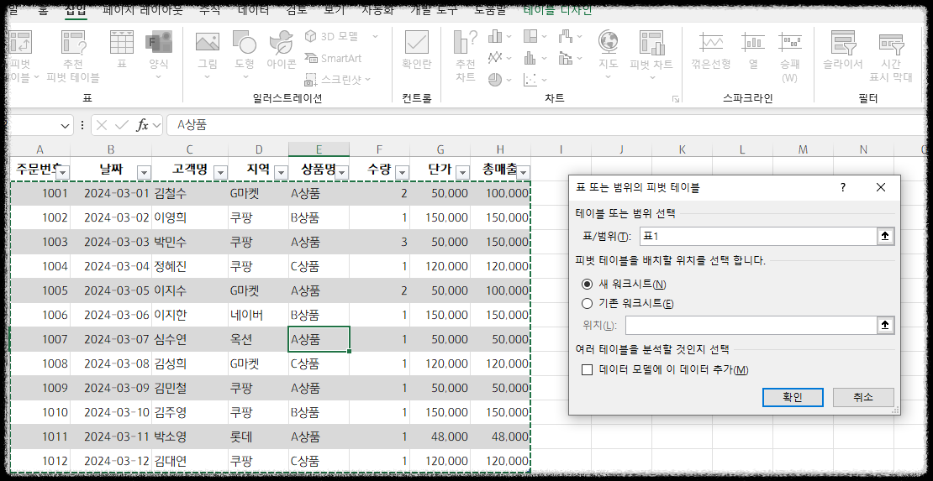This screenshot has height=481, width=933.
Task: Click the Maps (지도) globe icon
Action: click(608, 43)
